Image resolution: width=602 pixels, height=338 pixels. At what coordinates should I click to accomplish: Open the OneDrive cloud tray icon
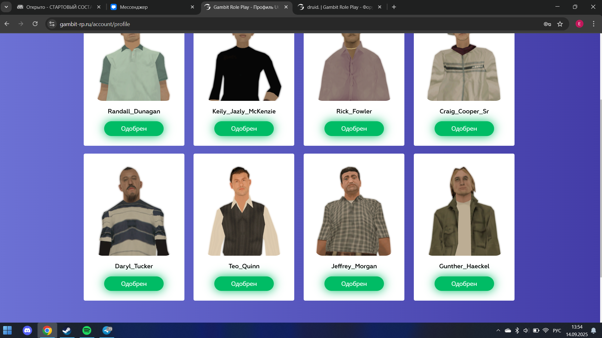pos(508,330)
